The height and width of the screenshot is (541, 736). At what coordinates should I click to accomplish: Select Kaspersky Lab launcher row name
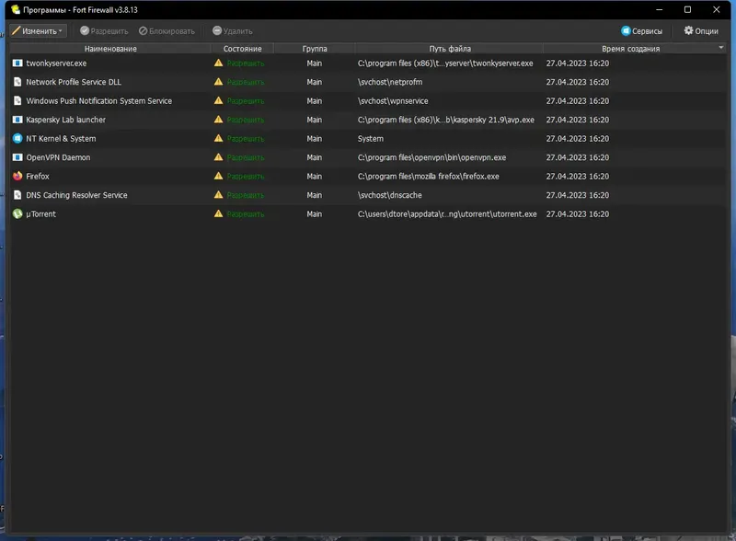pos(65,120)
